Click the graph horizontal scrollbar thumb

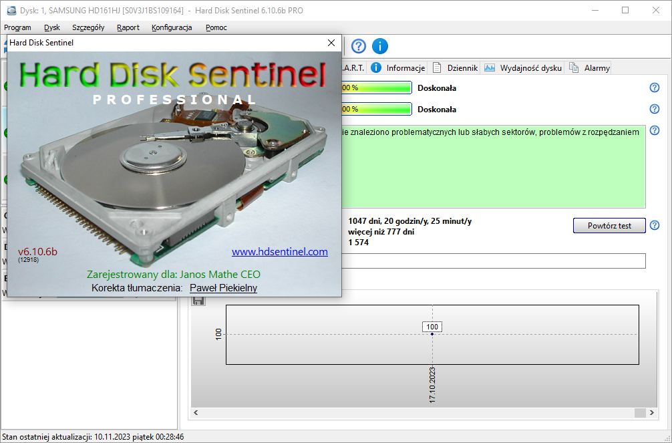click(x=640, y=412)
